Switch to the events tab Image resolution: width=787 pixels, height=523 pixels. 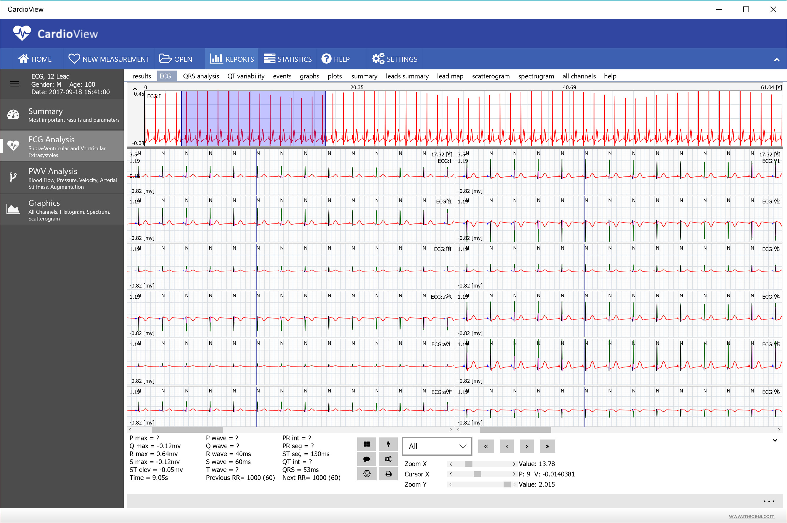pyautogui.click(x=282, y=76)
